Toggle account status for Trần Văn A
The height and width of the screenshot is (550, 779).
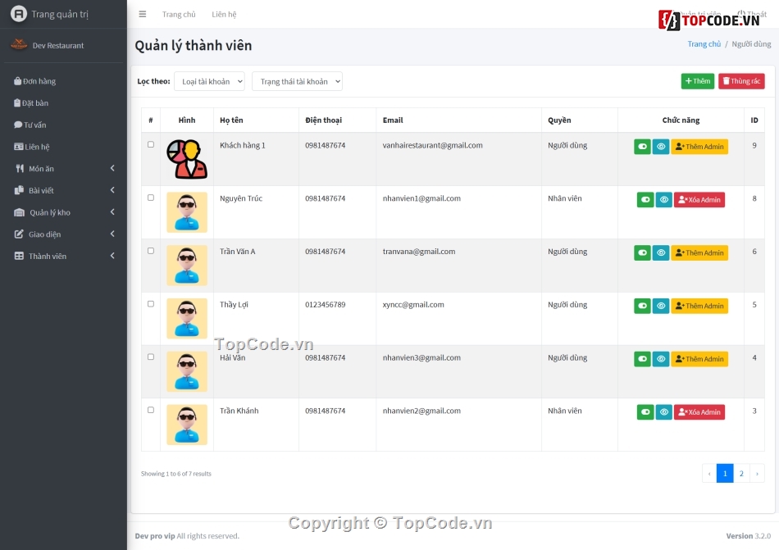(642, 253)
